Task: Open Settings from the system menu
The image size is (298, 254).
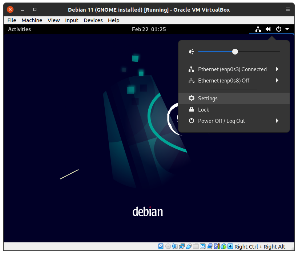Action: pyautogui.click(x=208, y=98)
